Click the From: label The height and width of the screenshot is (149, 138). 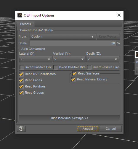coord(23,36)
